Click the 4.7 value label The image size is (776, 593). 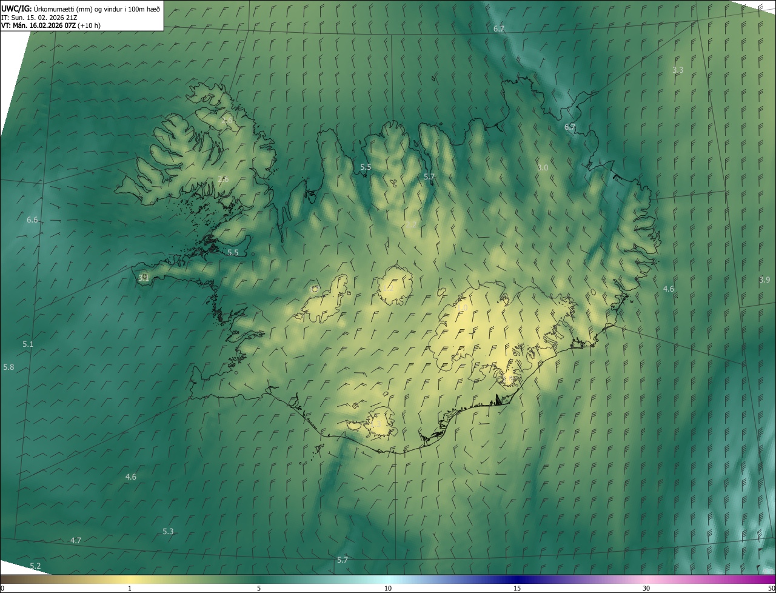pyautogui.click(x=76, y=540)
